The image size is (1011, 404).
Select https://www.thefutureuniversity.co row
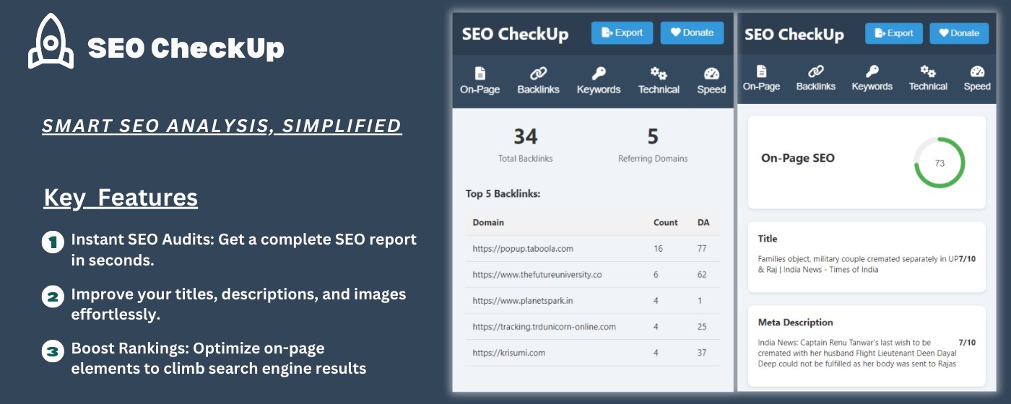pos(593,275)
